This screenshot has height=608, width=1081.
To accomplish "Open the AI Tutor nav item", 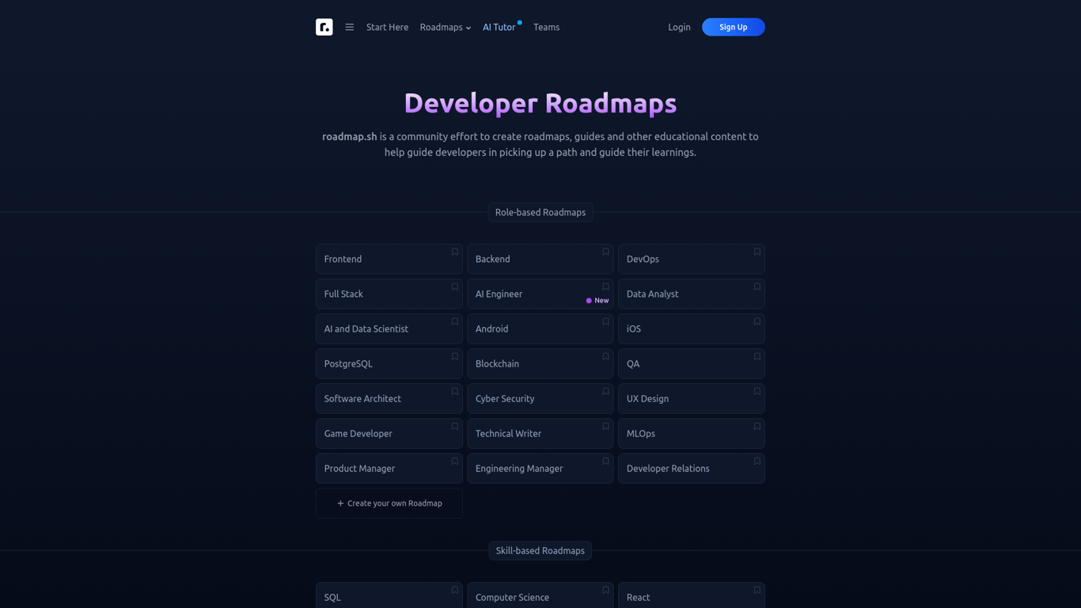I will pyautogui.click(x=499, y=27).
